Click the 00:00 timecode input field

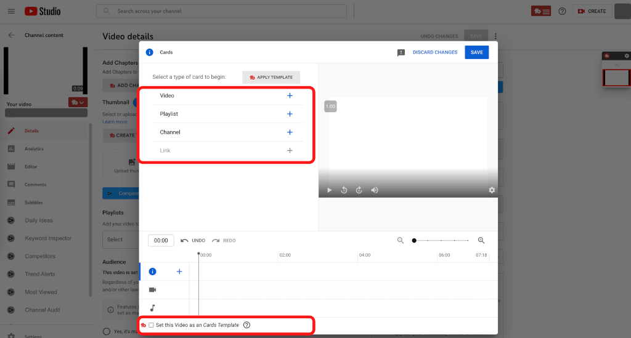(161, 241)
